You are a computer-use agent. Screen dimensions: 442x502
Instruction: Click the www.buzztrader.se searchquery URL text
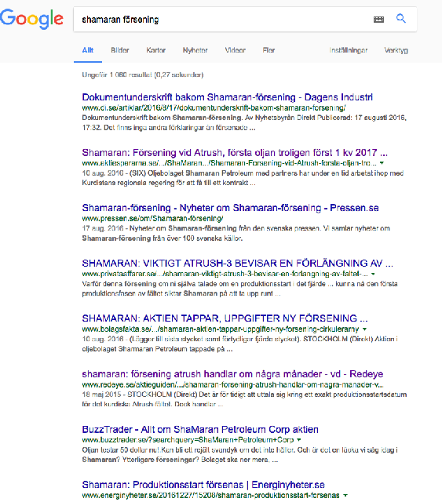pos(188,440)
